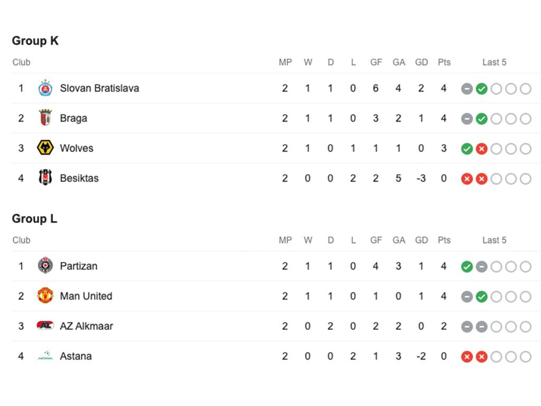Click Slovan Bratislava's grey draw icon
The image size is (541, 406).
[467, 89]
